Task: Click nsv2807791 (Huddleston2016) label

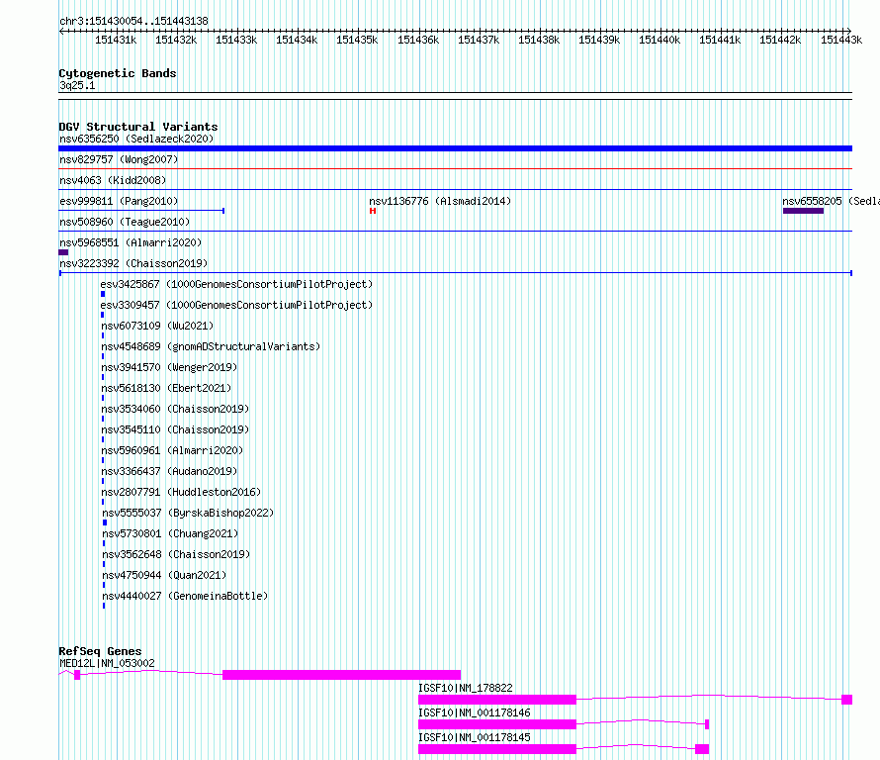Action: [x=181, y=492]
